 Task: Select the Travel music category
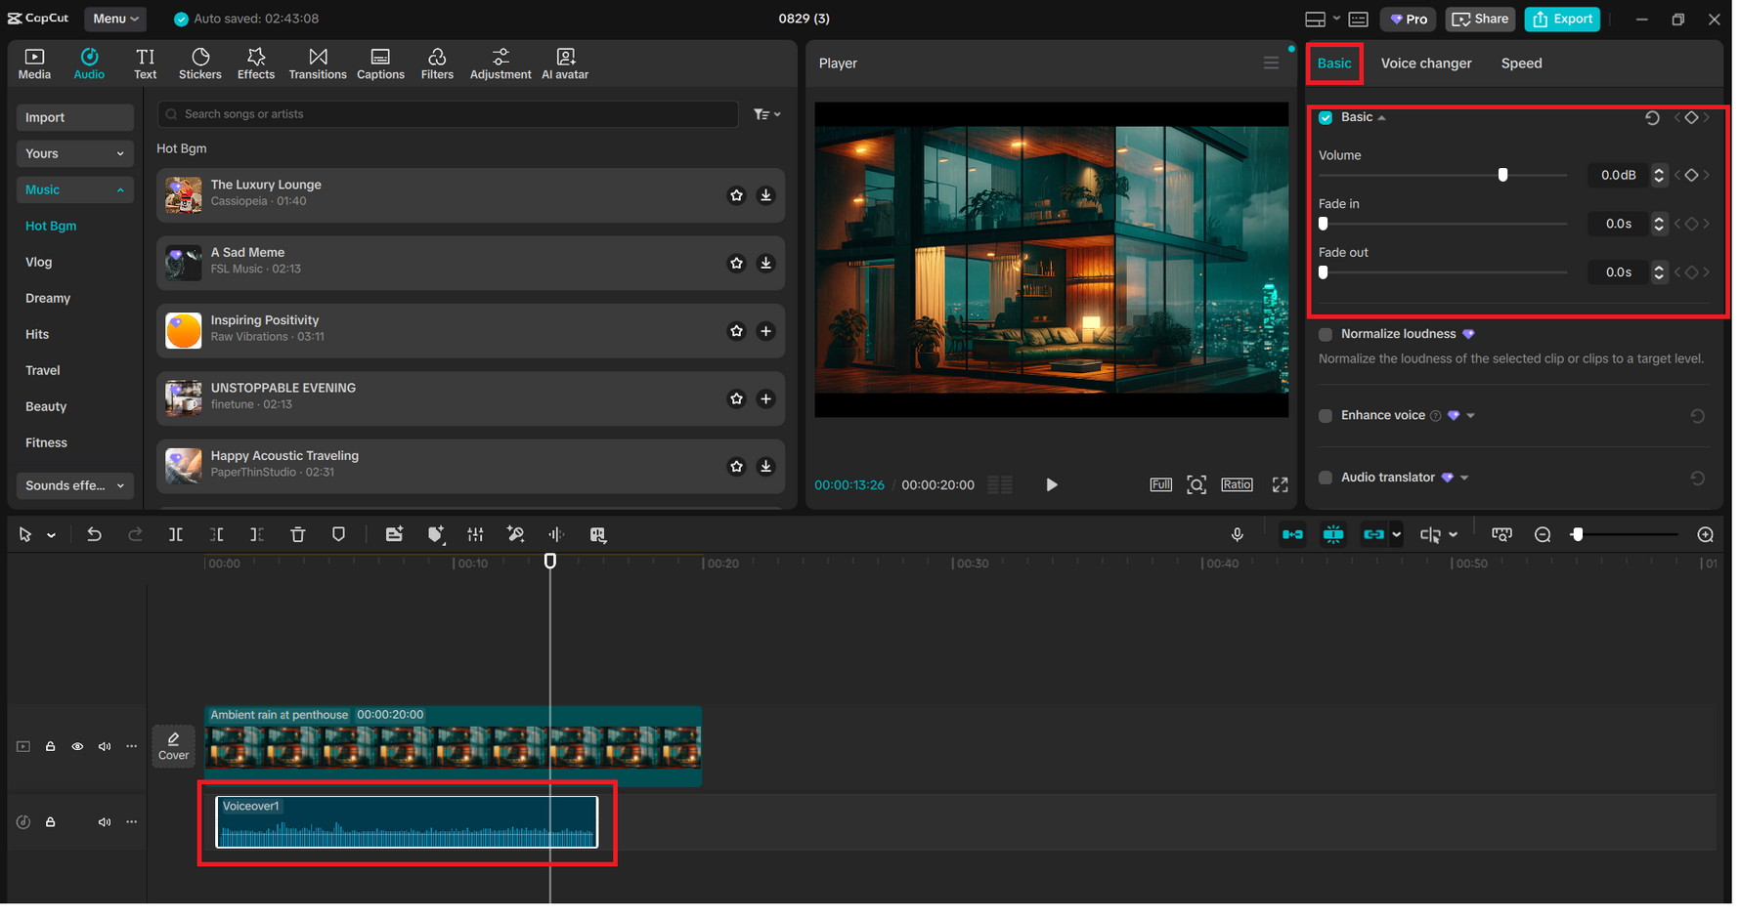click(x=43, y=371)
